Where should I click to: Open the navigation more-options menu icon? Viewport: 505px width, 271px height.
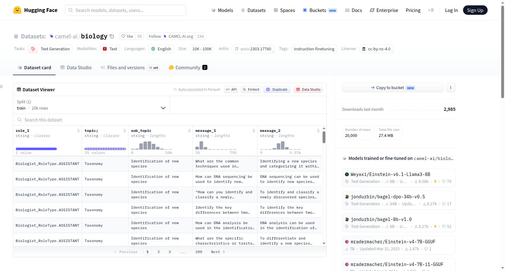[x=431, y=10]
